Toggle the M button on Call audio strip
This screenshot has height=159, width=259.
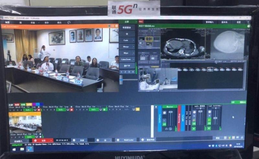[x=209, y=128]
